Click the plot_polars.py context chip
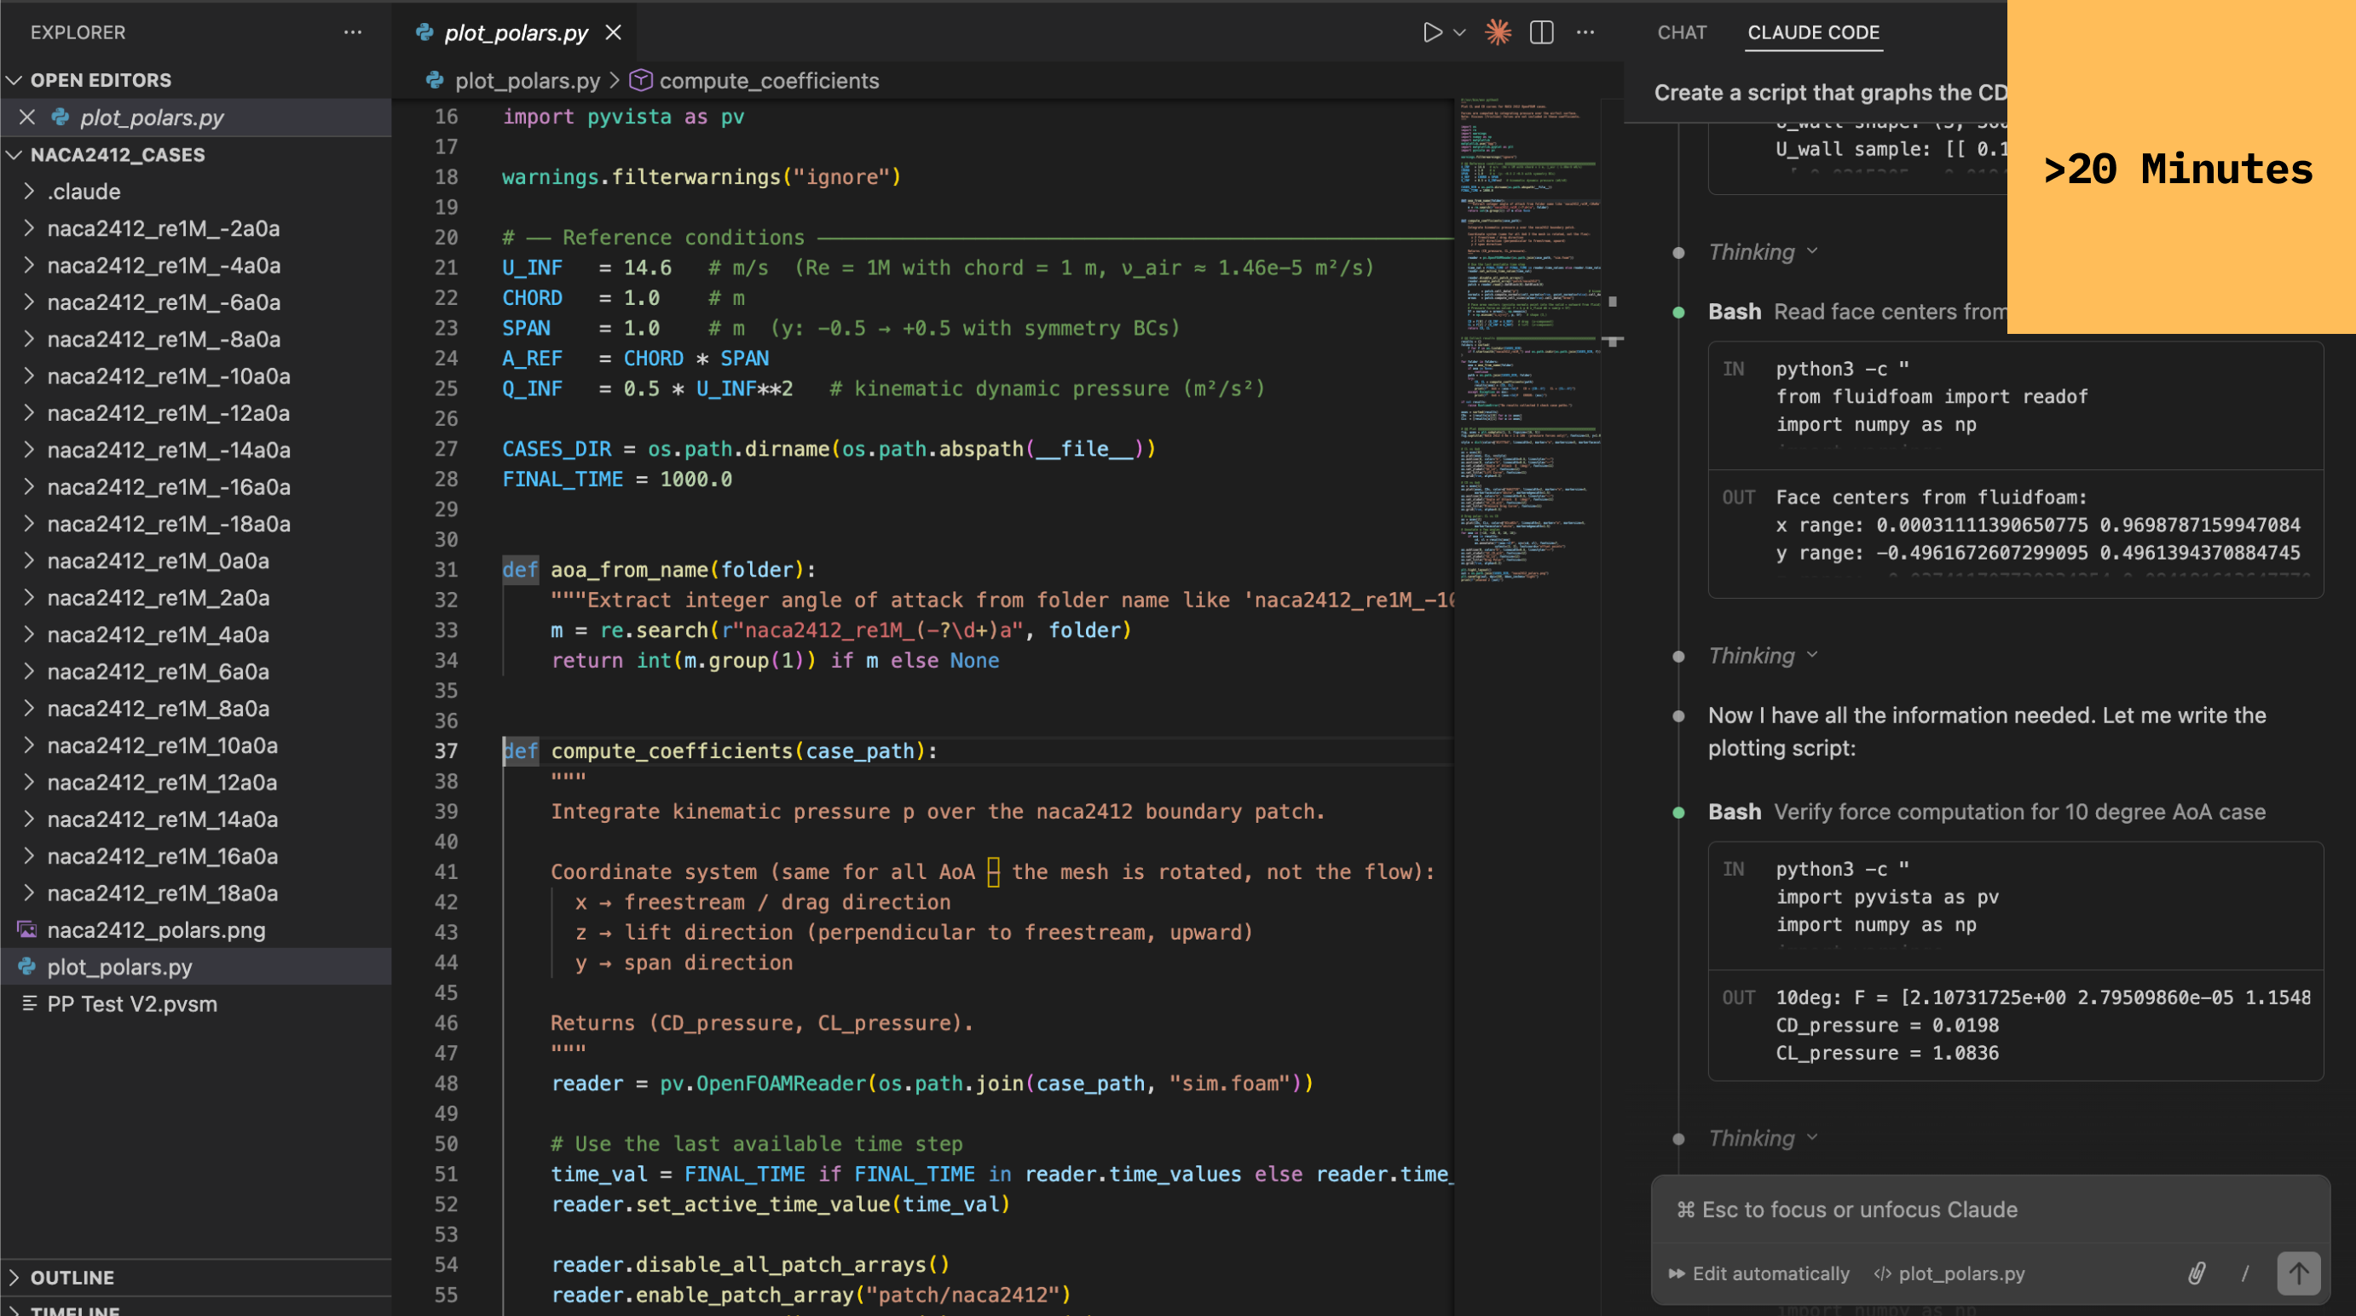2356x1316 pixels. 1948,1274
